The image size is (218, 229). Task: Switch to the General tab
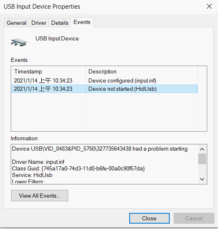tap(17, 23)
